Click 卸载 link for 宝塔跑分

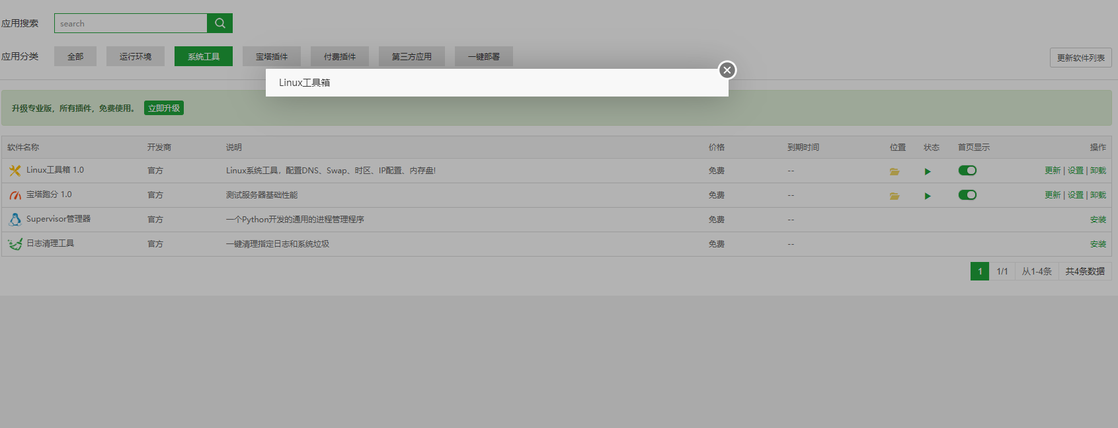click(x=1098, y=195)
